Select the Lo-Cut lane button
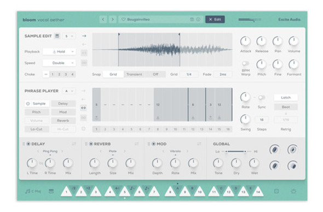Image resolution: width=323 pixels, height=212 pixels. coord(37,129)
